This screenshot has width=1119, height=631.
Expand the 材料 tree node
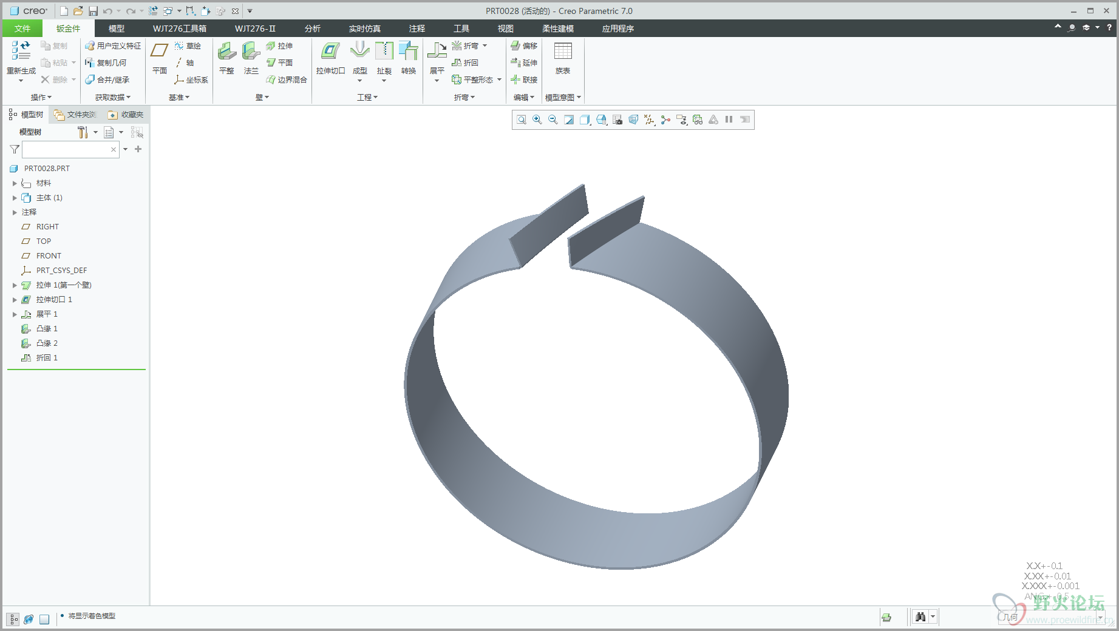coord(15,183)
